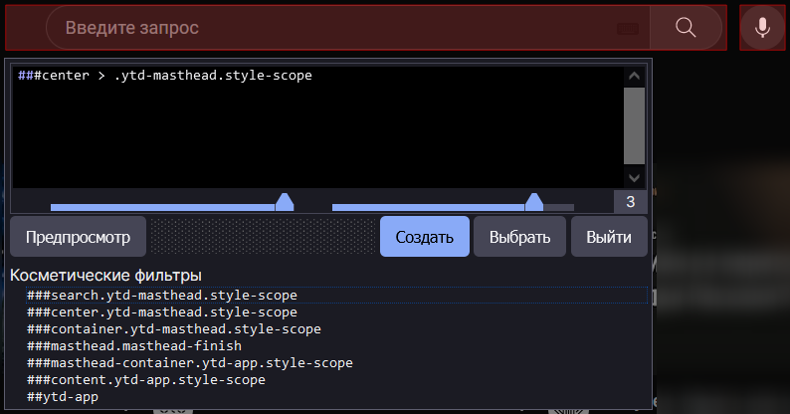
Task: Pick ###masthead-container.ytd-app.style-scope filter
Action: (x=190, y=363)
